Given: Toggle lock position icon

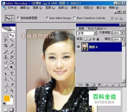Looking at the screenshot, I should click(94, 39).
